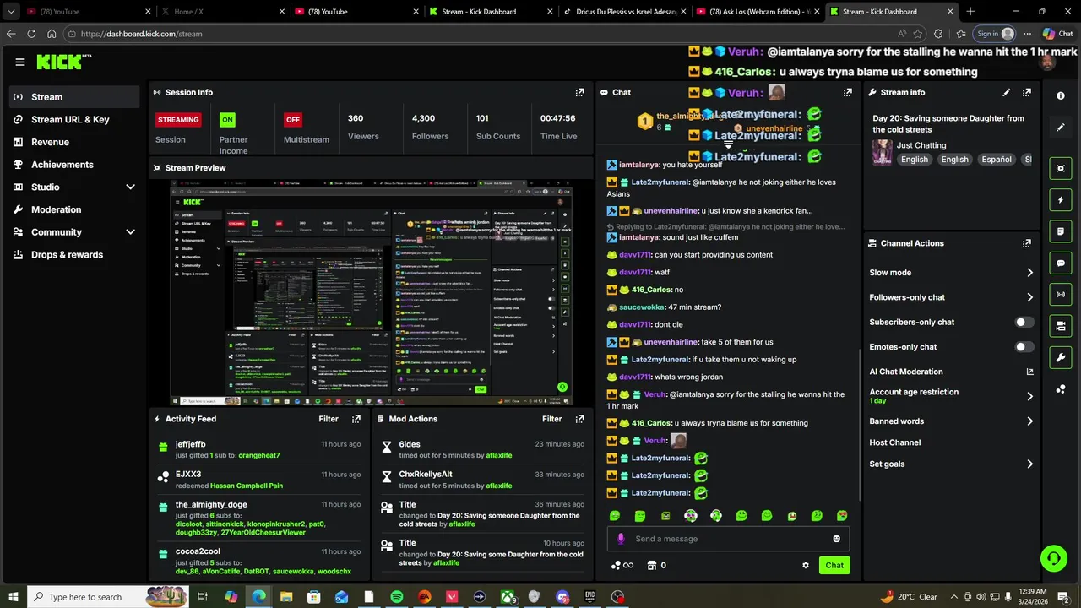This screenshot has height=608, width=1081.
Task: Expand the Studio sidebar section
Action: [130, 187]
